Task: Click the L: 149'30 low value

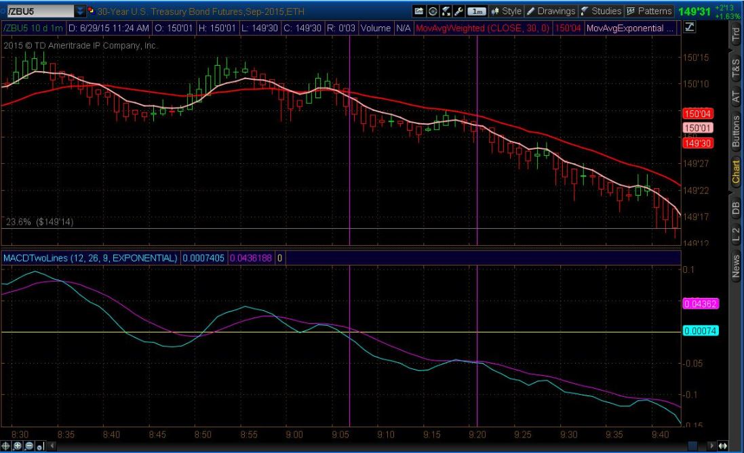Action: 260,28
